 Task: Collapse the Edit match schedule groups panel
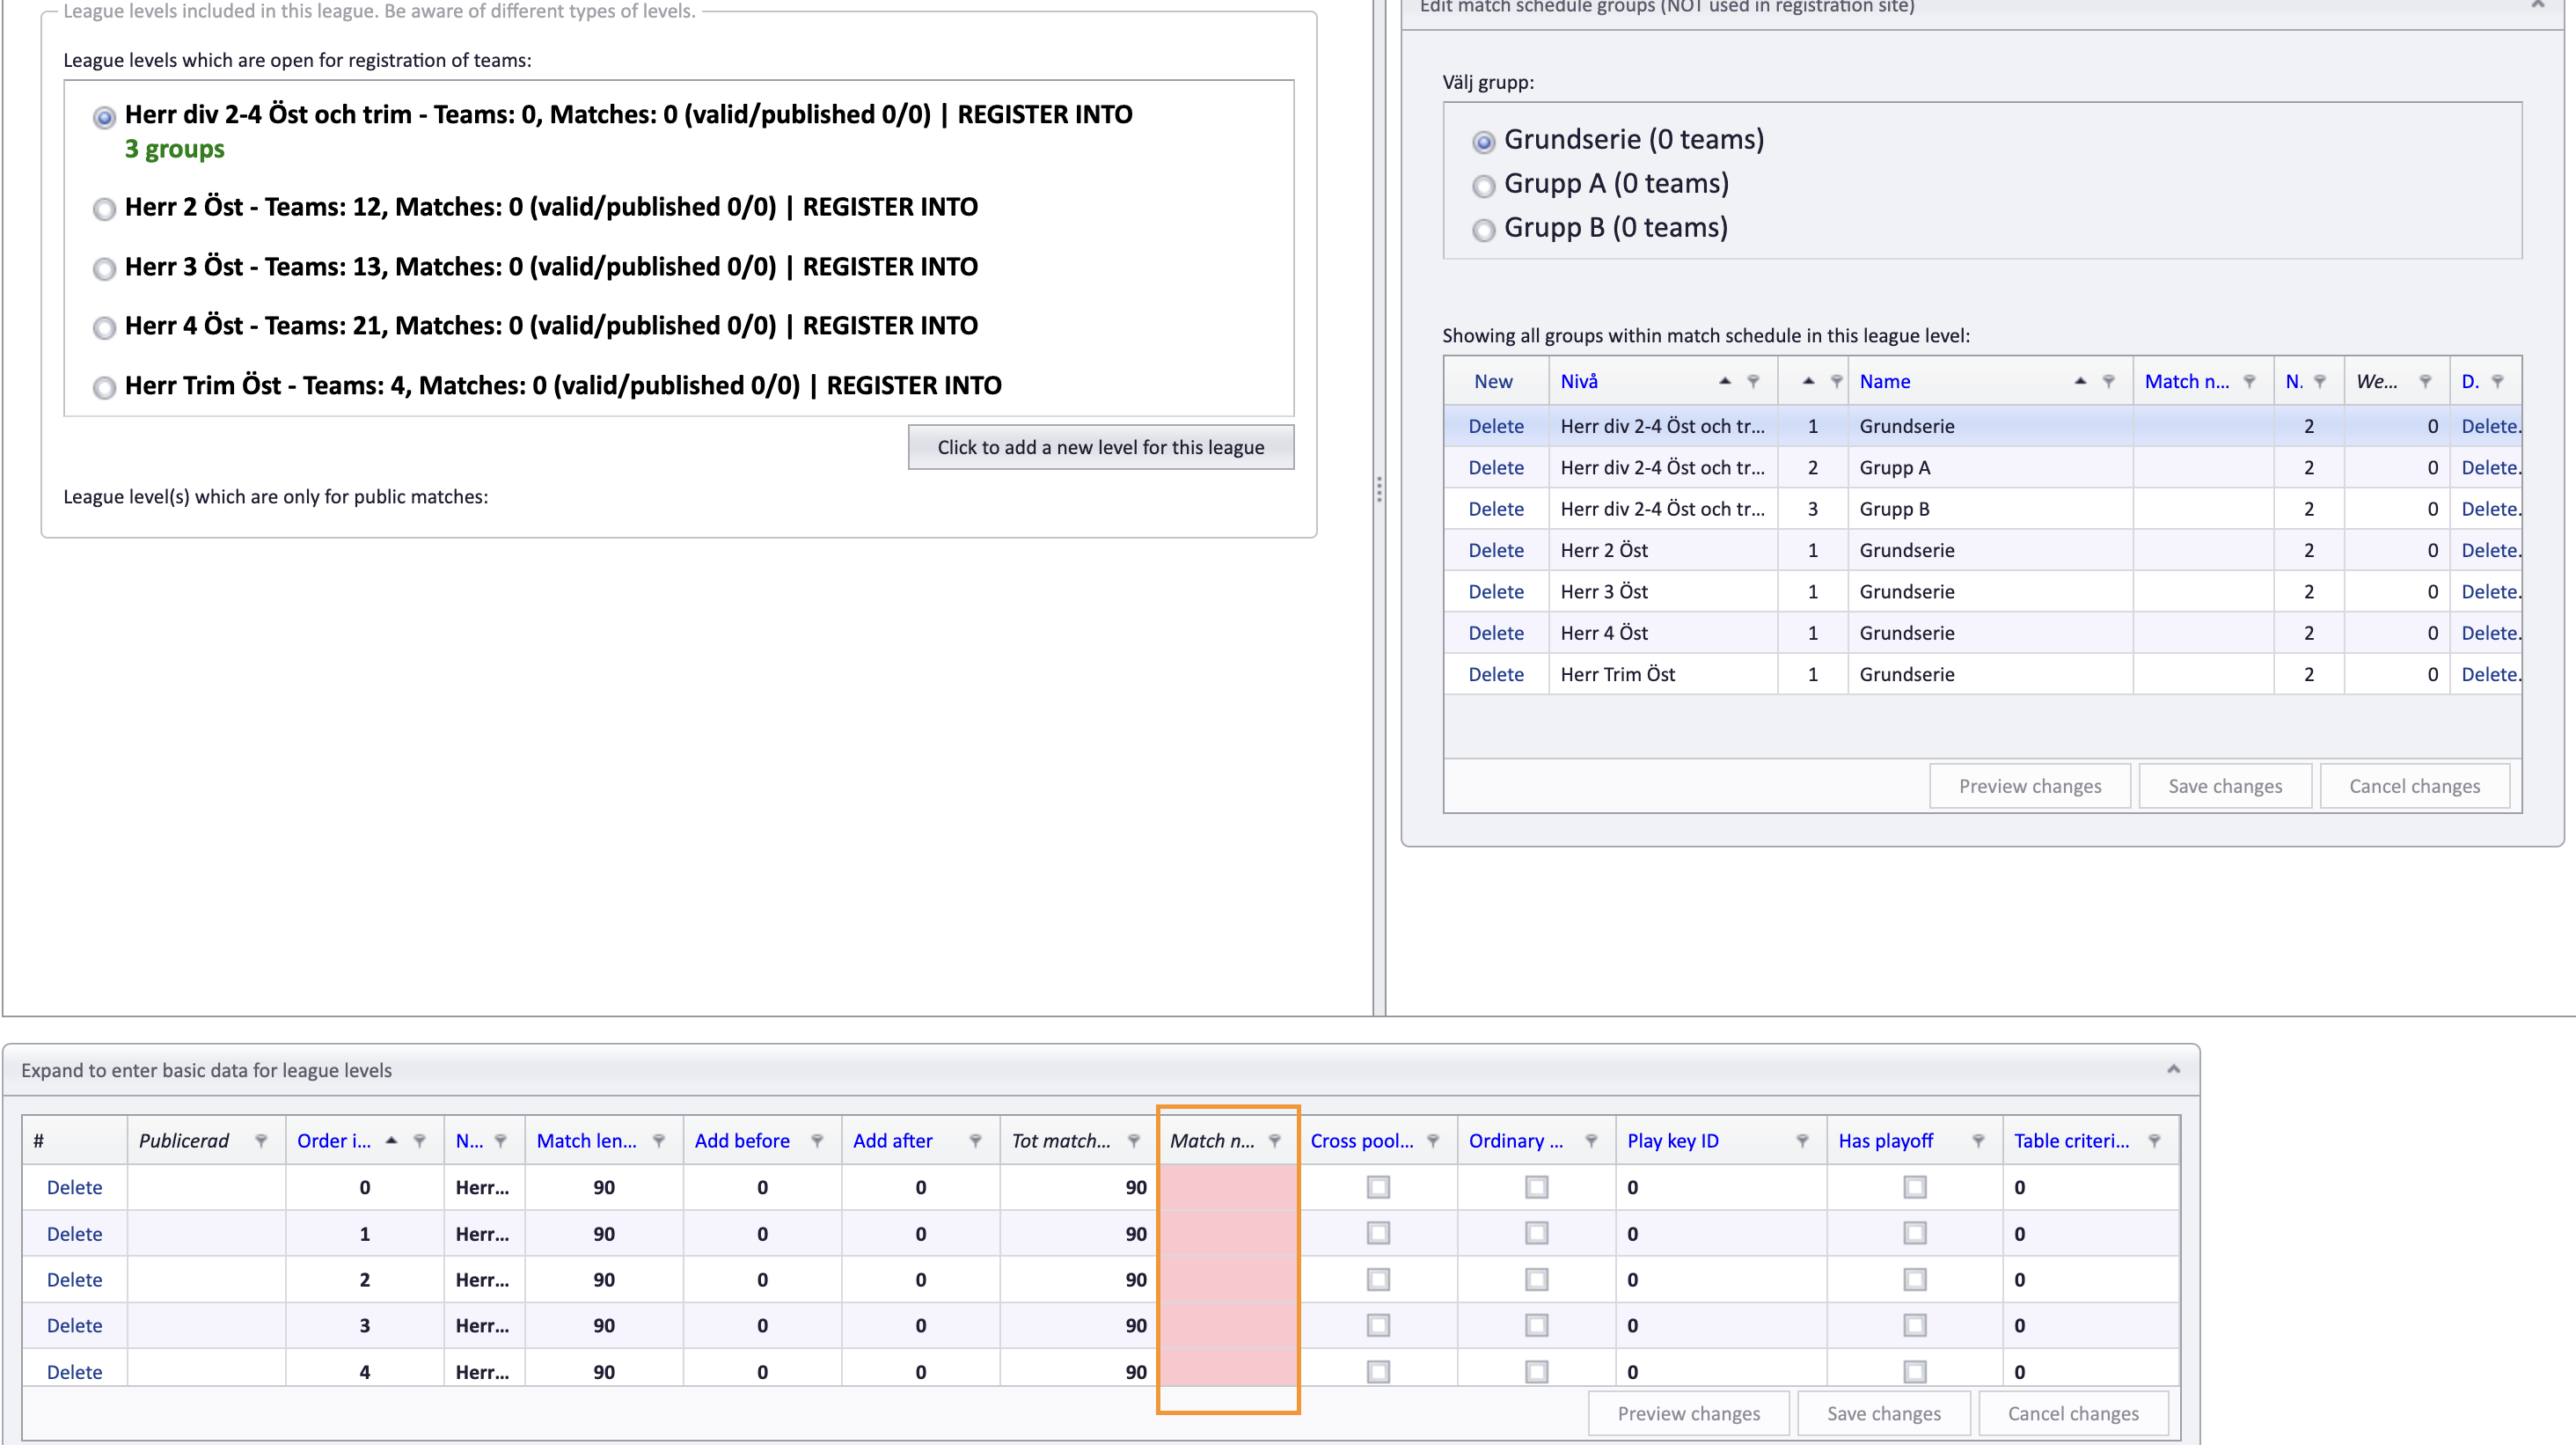pos(2537,5)
